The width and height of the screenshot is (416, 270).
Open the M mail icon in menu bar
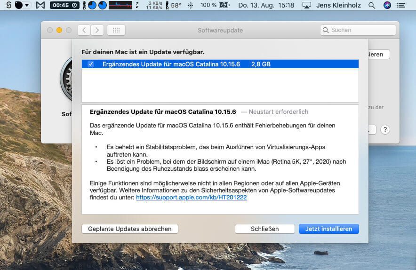40,5
